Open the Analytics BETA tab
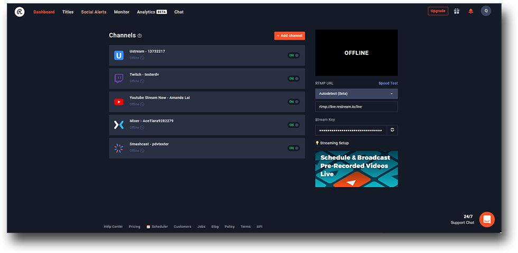Screen dimensions: 518x253 (152, 12)
